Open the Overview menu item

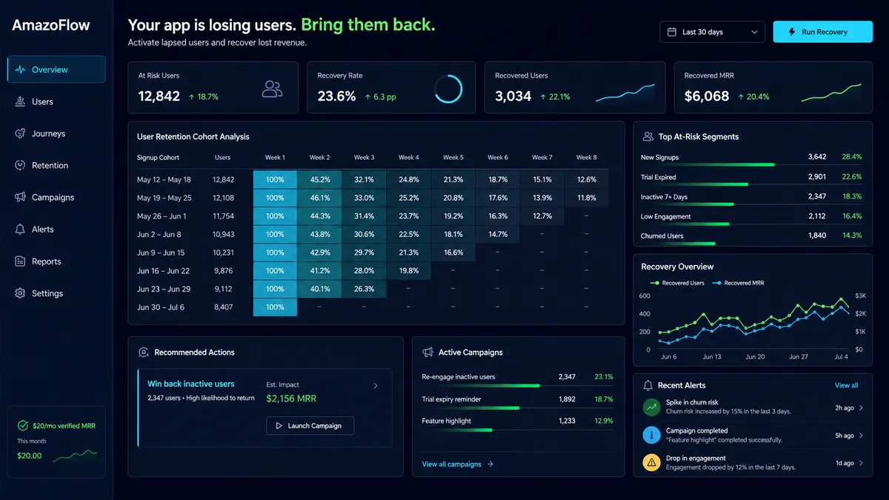pyautogui.click(x=56, y=70)
